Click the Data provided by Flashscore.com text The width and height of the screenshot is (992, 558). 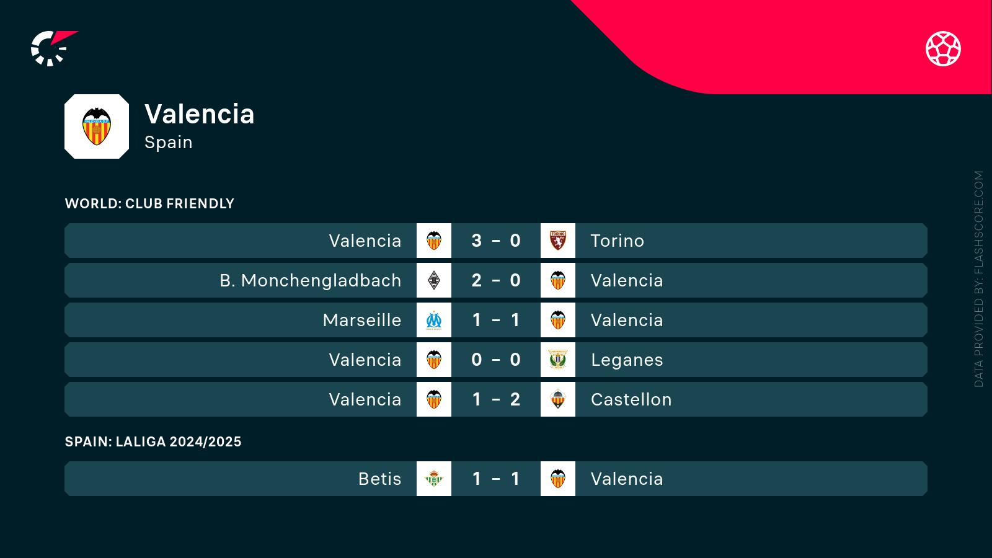pyautogui.click(x=979, y=279)
